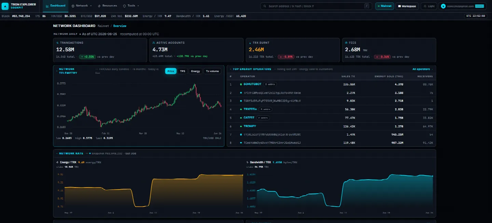
Task: Expand SOHUTGBOT 2 addrs badge
Action: [270, 84]
